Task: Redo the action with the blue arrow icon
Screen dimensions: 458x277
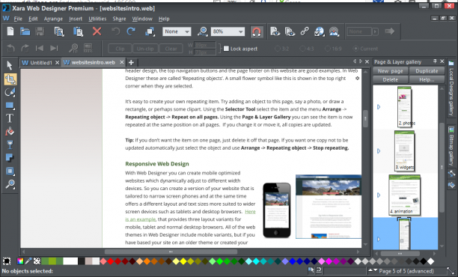Action: pyautogui.click(x=131, y=31)
